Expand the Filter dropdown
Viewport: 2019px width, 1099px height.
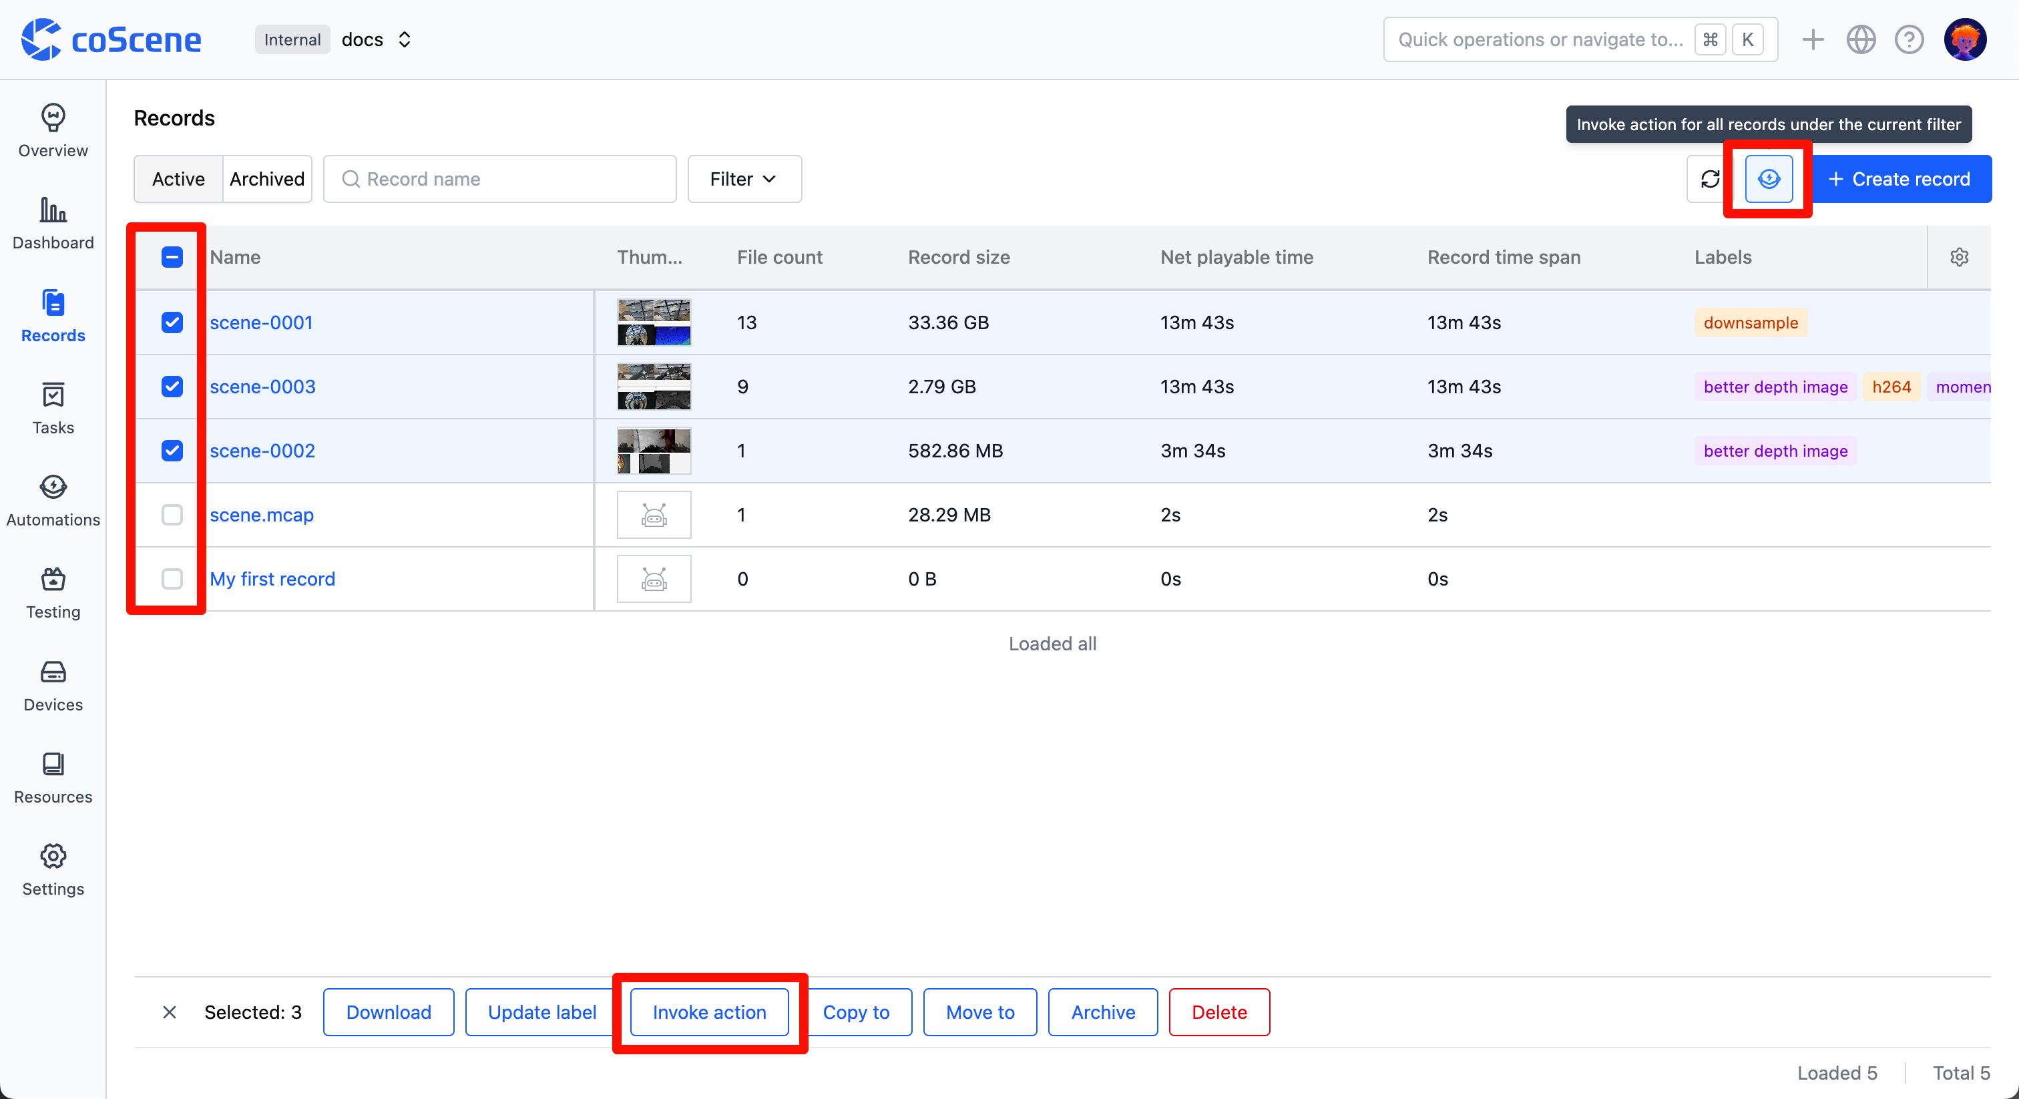(x=744, y=179)
